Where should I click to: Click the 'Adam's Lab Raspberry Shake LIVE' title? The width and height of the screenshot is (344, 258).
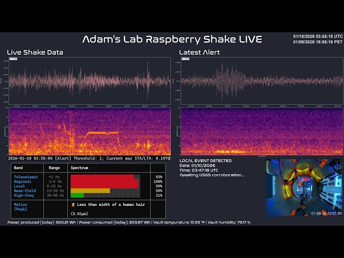click(x=172, y=39)
